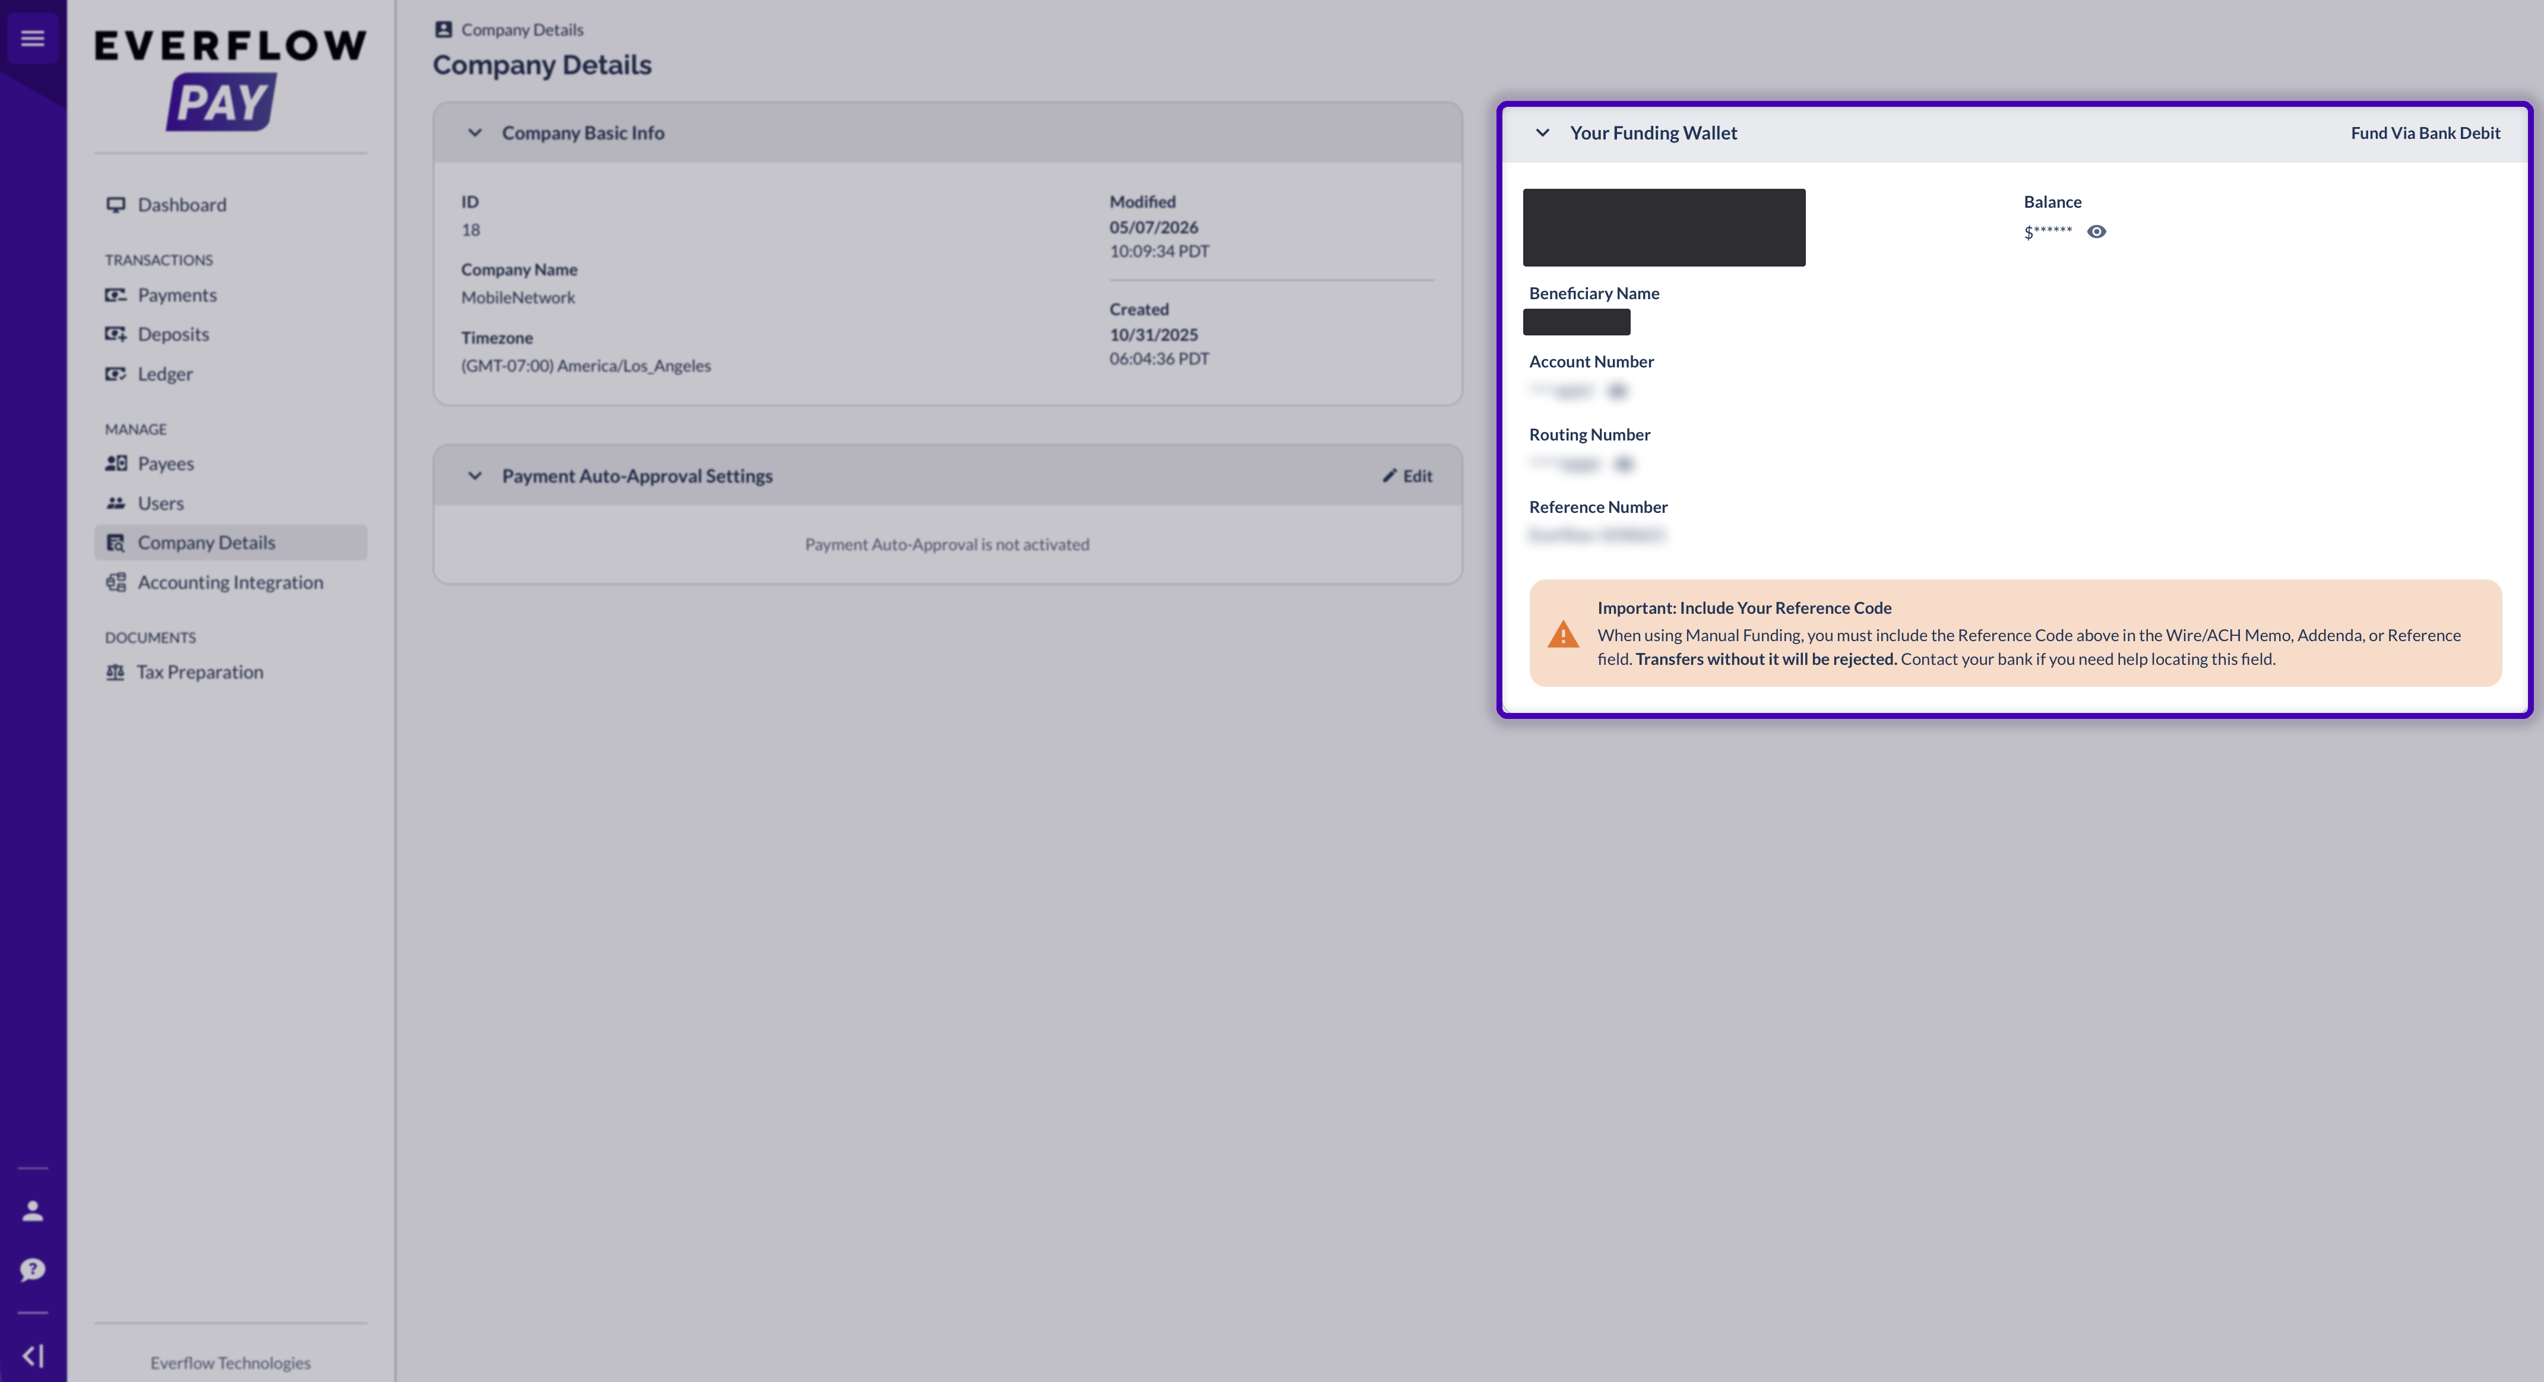Click the company name MobileNetwork
Screen dimensions: 2544x1382
point(517,297)
